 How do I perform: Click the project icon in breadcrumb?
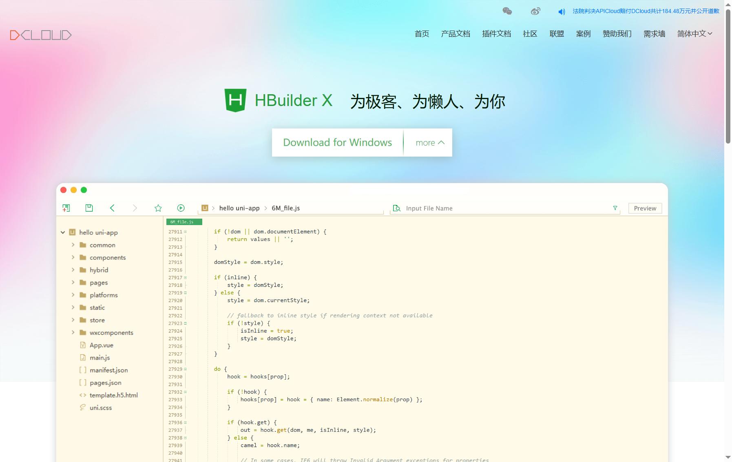tap(205, 208)
